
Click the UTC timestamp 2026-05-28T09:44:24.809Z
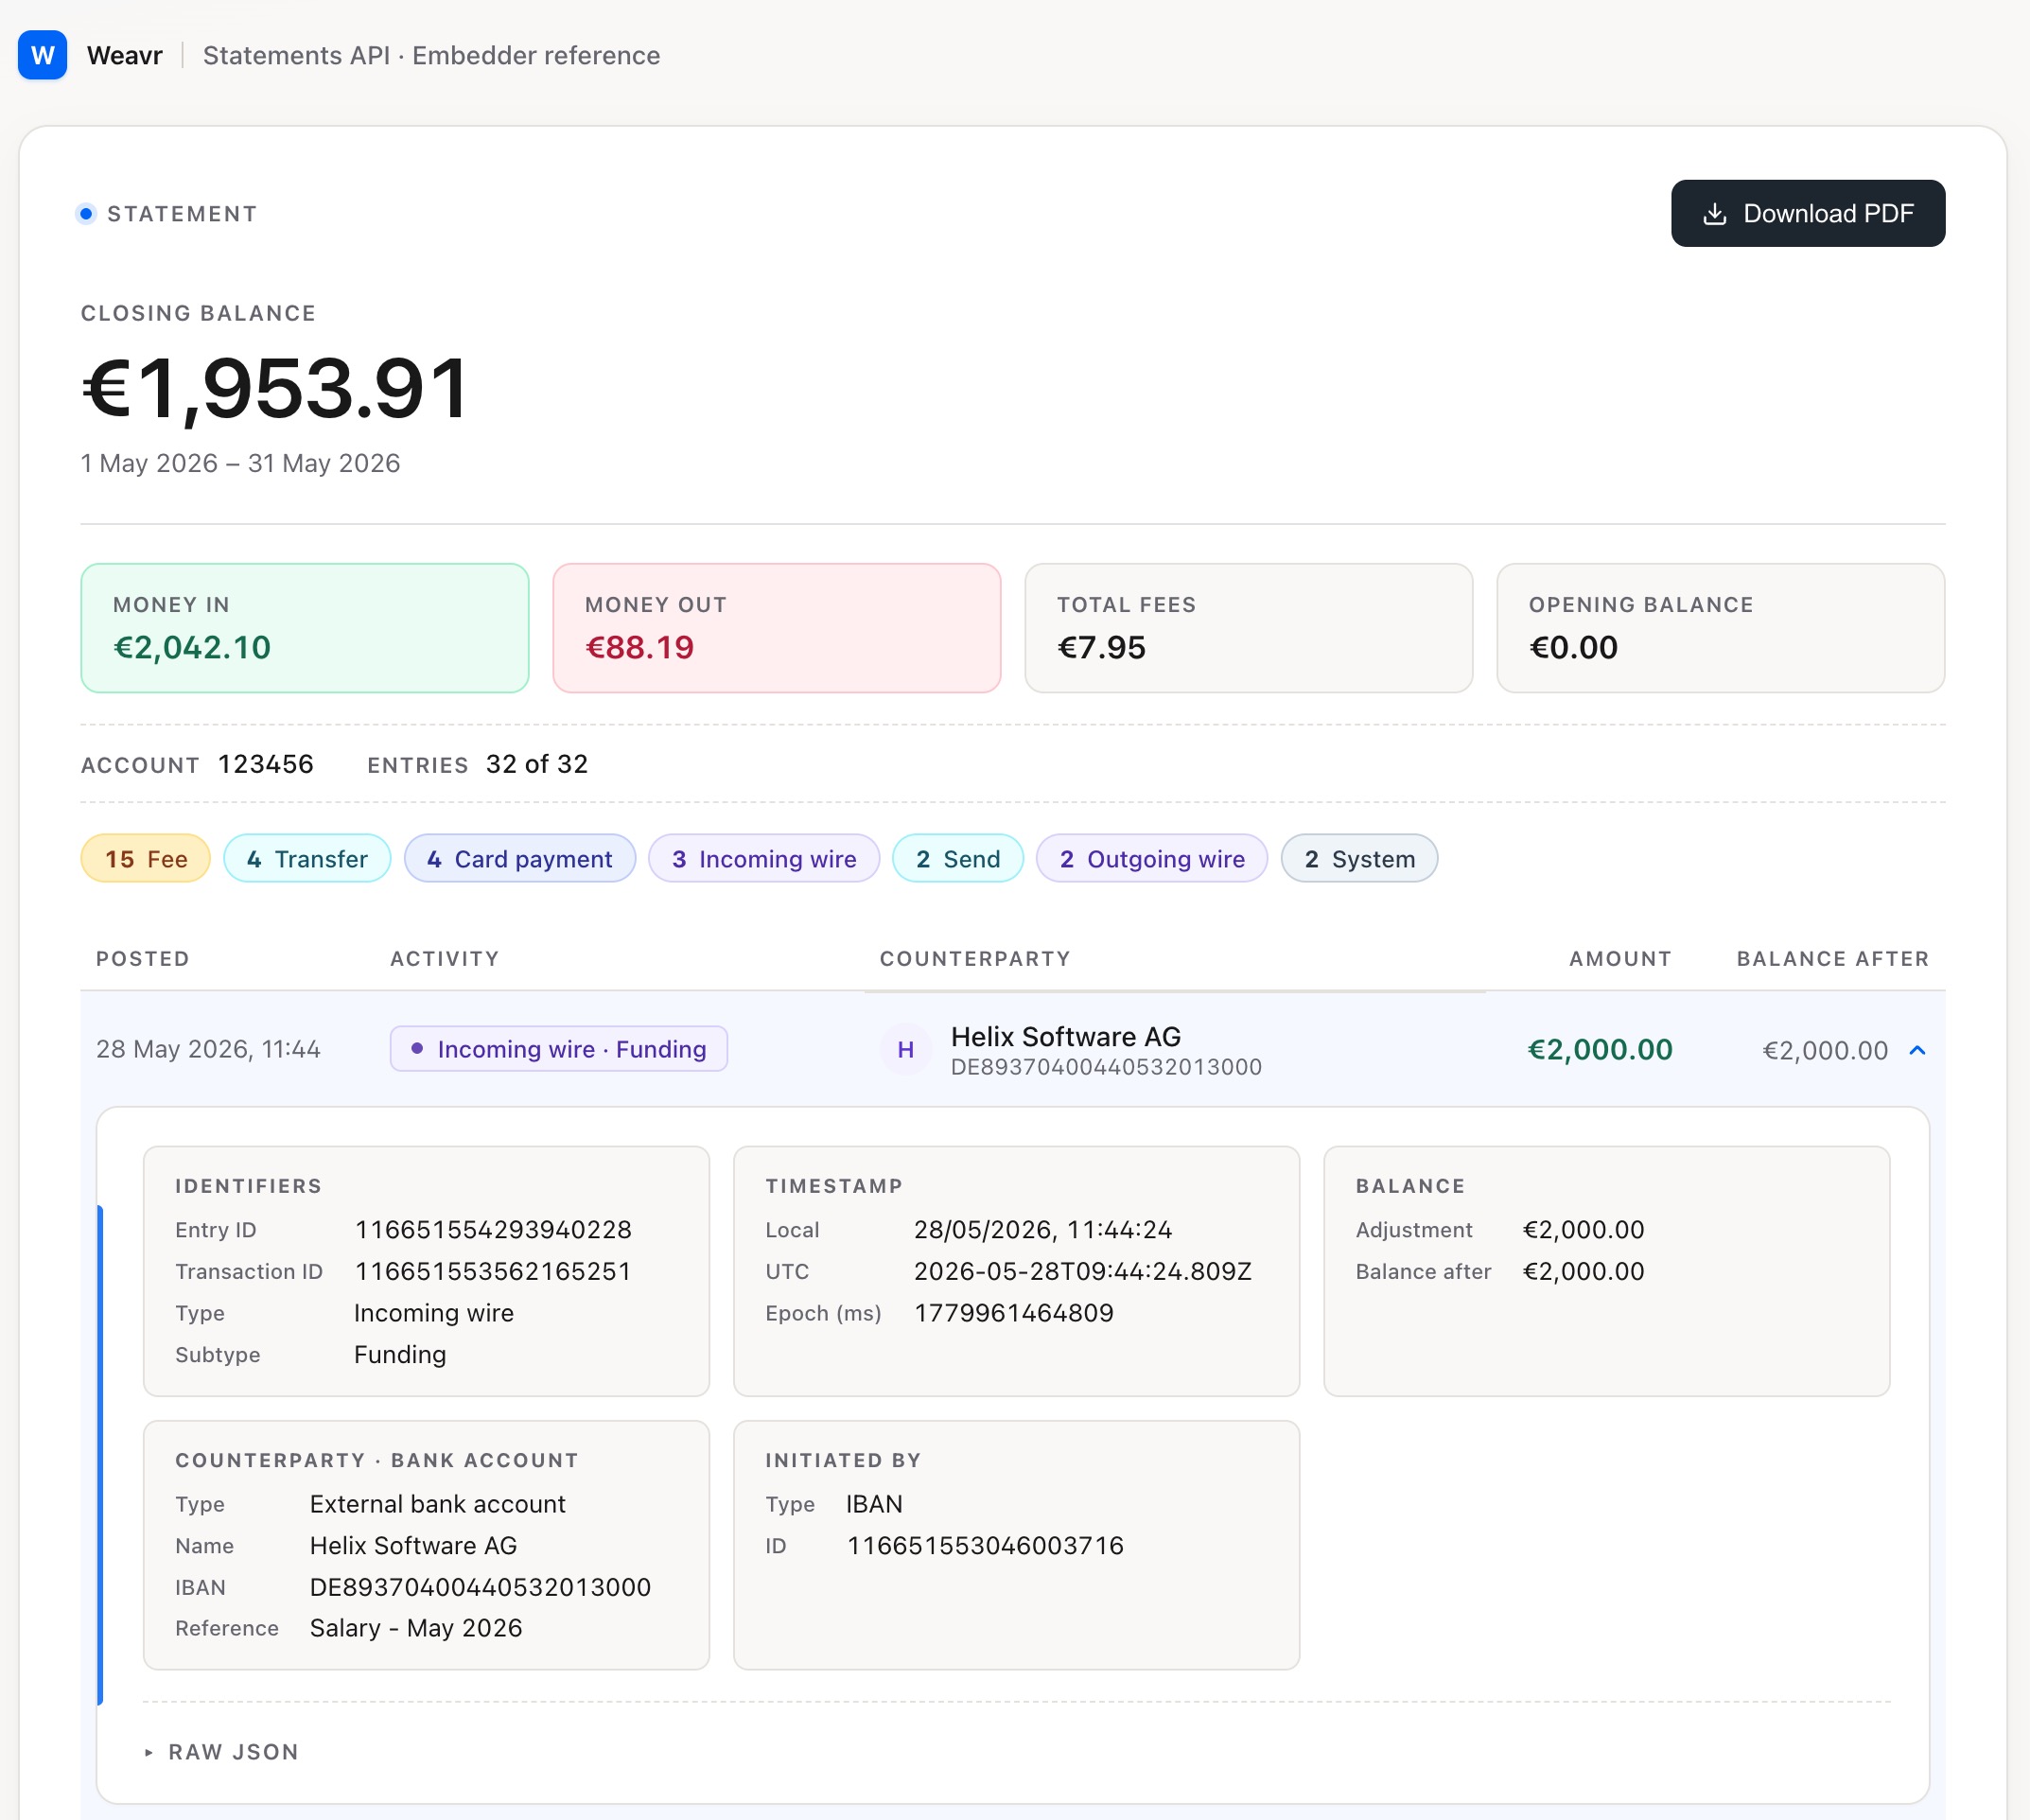pos(1083,1272)
